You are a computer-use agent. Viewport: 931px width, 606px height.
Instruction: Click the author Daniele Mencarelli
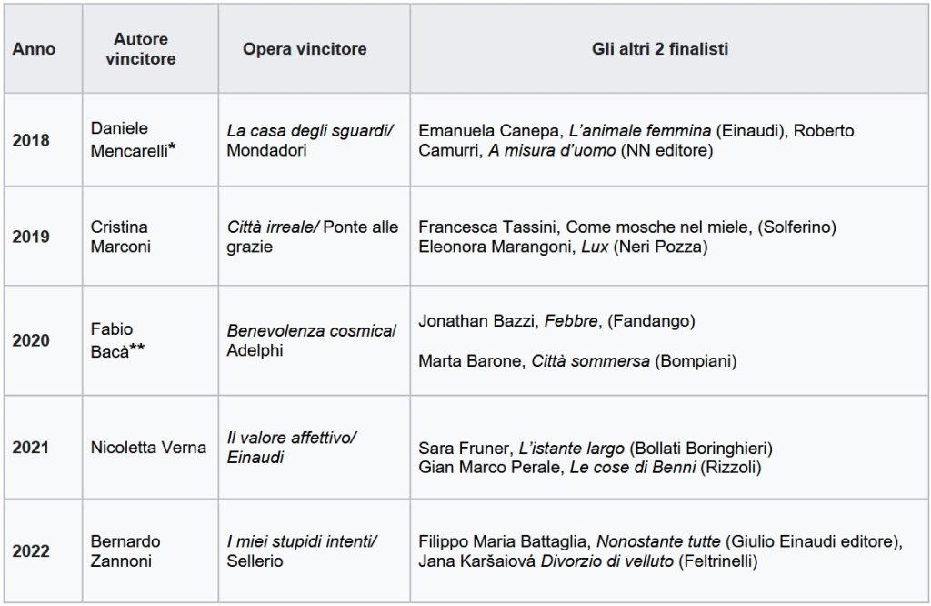pyautogui.click(x=133, y=140)
